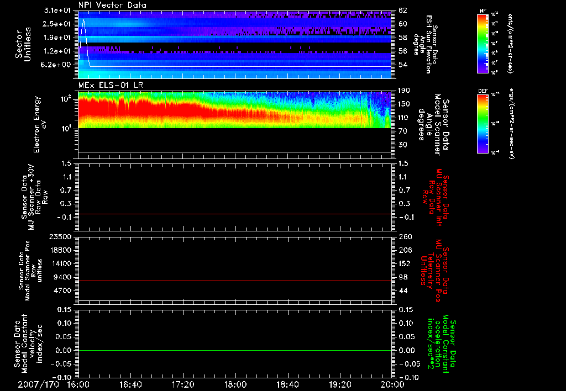The image size is (566, 391).
Task: Click the DEF color bar gradient
Action: point(483,124)
